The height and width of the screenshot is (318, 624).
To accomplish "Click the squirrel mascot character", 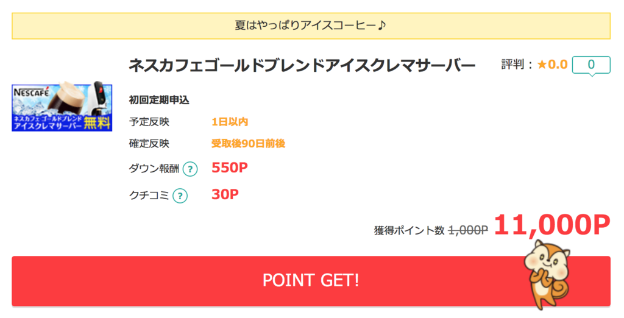I will (x=547, y=274).
